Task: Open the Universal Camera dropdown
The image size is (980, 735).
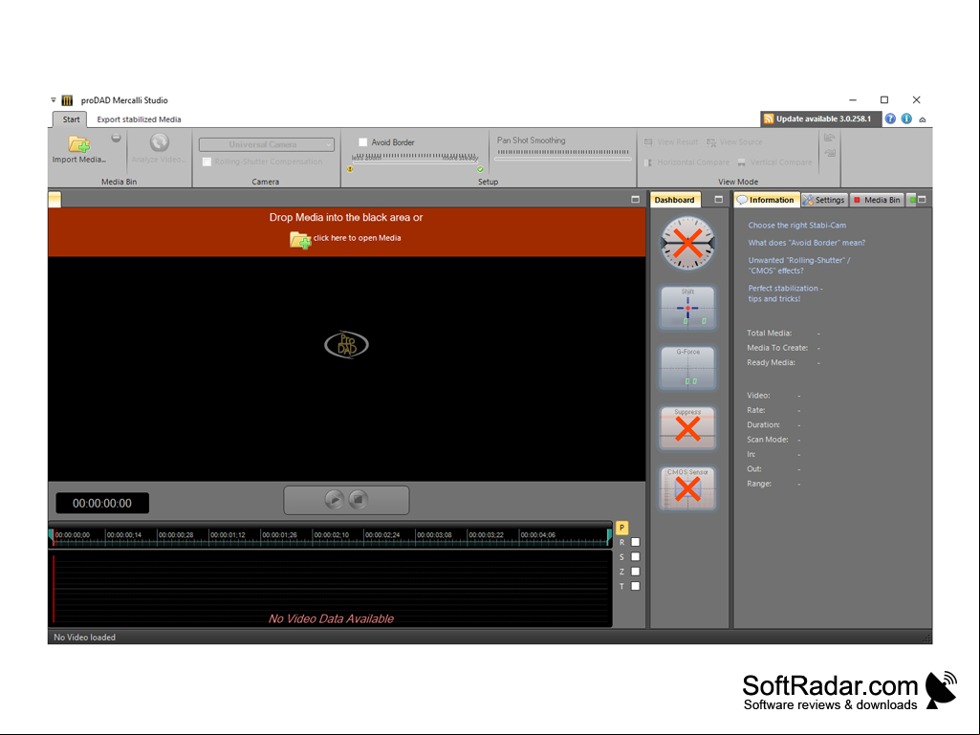Action: point(266,144)
